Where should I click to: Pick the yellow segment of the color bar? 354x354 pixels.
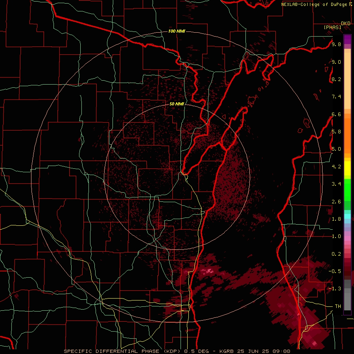tap(347, 168)
